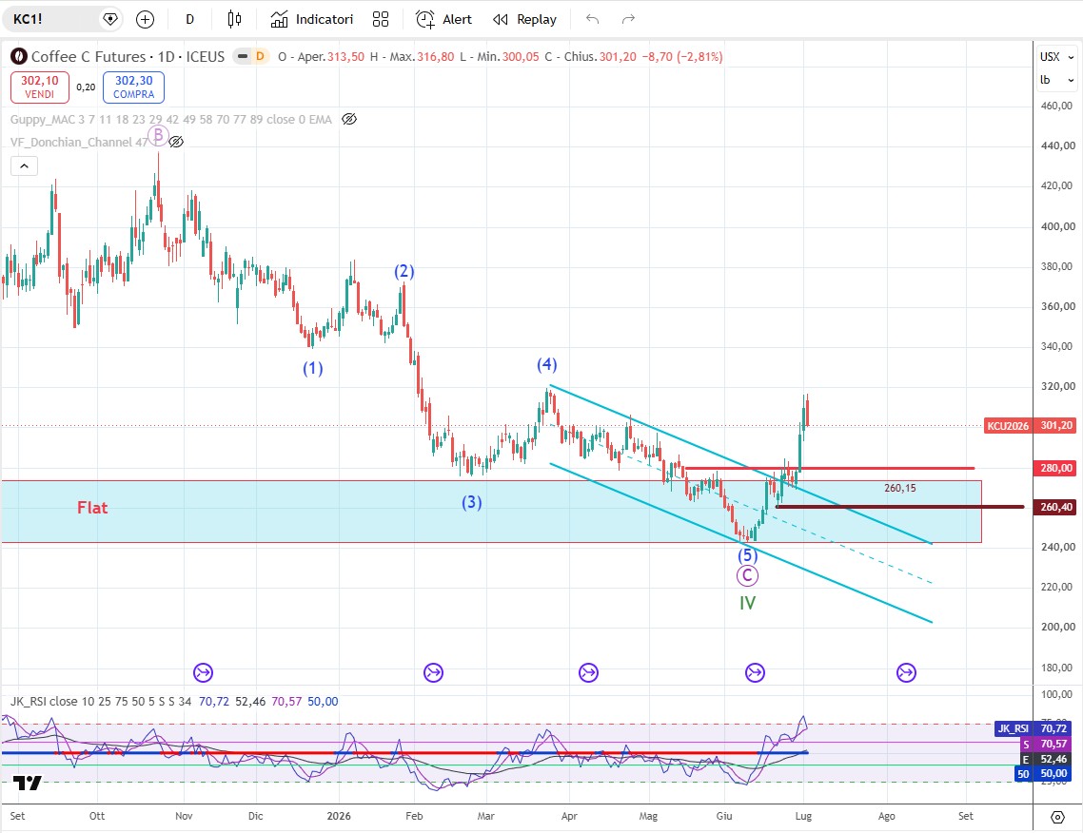
Task: Add a symbol to compare with plus icon
Action: 145,19
